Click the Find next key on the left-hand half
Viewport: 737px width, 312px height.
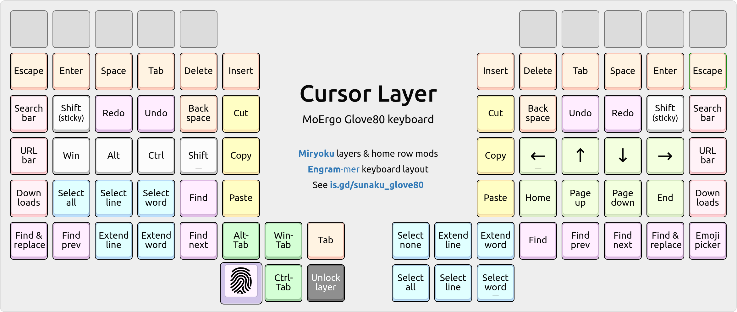pyautogui.click(x=198, y=241)
